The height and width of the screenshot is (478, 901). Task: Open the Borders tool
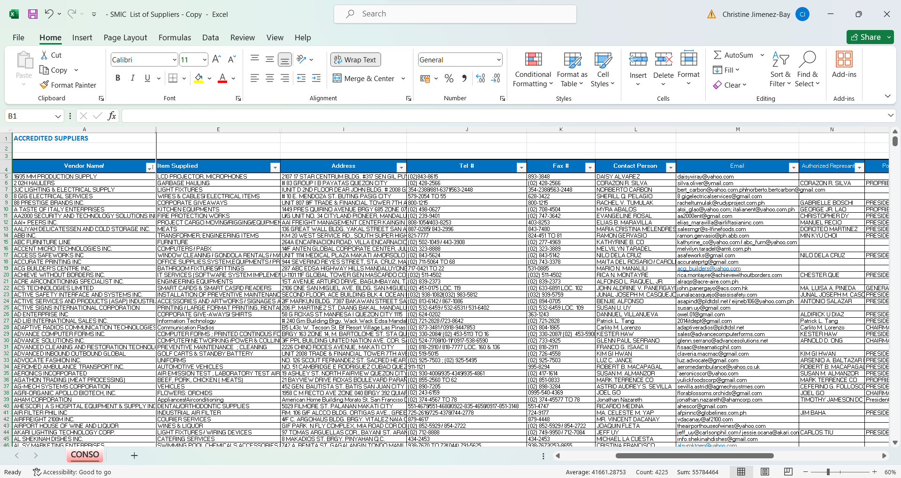coord(173,78)
